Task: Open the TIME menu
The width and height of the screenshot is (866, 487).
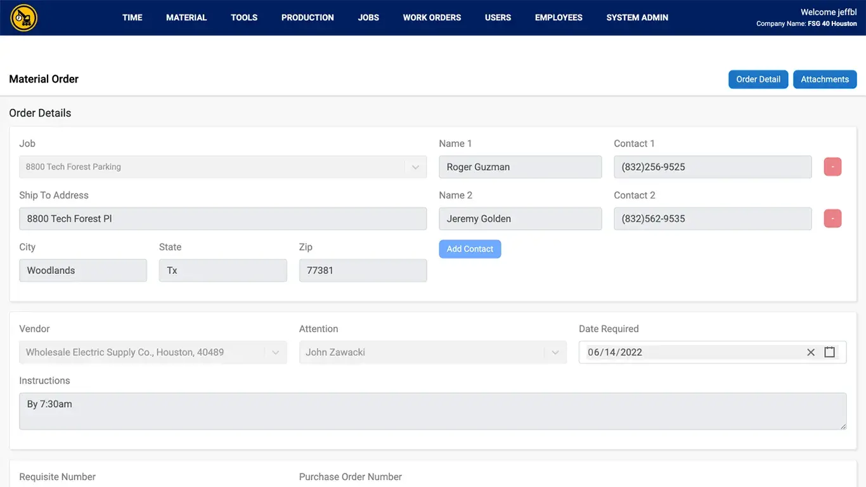Action: click(132, 18)
